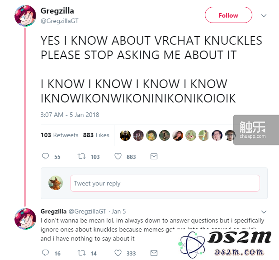
Task: Open direct message envelope under the main tweet
Action: (x=154, y=157)
